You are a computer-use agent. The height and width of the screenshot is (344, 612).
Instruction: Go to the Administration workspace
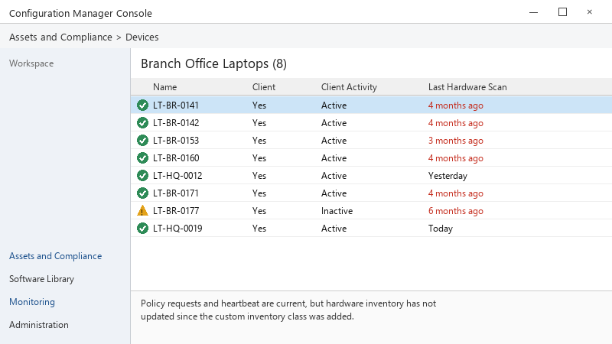pyautogui.click(x=39, y=325)
